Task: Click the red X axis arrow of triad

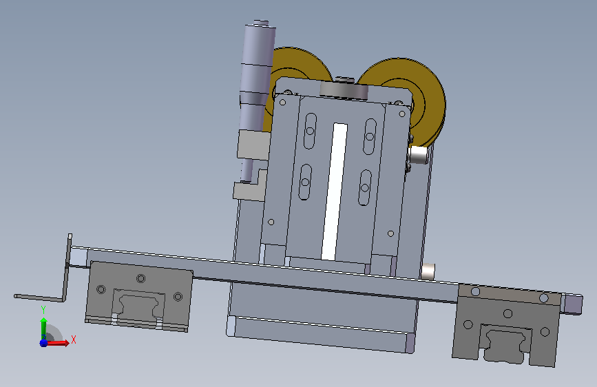Action: click(59, 343)
